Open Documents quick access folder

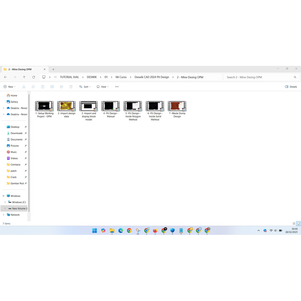tap(16, 140)
